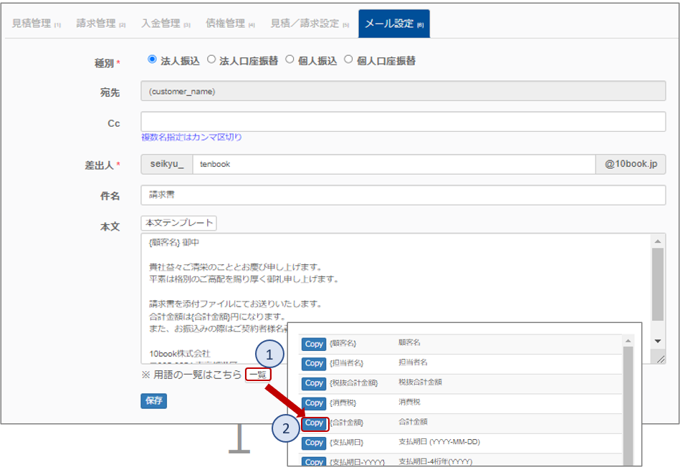Click the 複数名指定はカンマ区切り hint text

click(191, 138)
